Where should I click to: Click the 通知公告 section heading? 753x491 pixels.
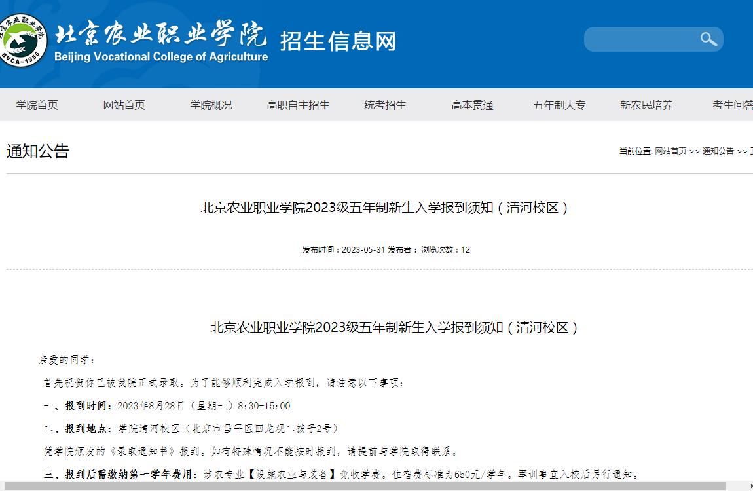[x=38, y=151]
